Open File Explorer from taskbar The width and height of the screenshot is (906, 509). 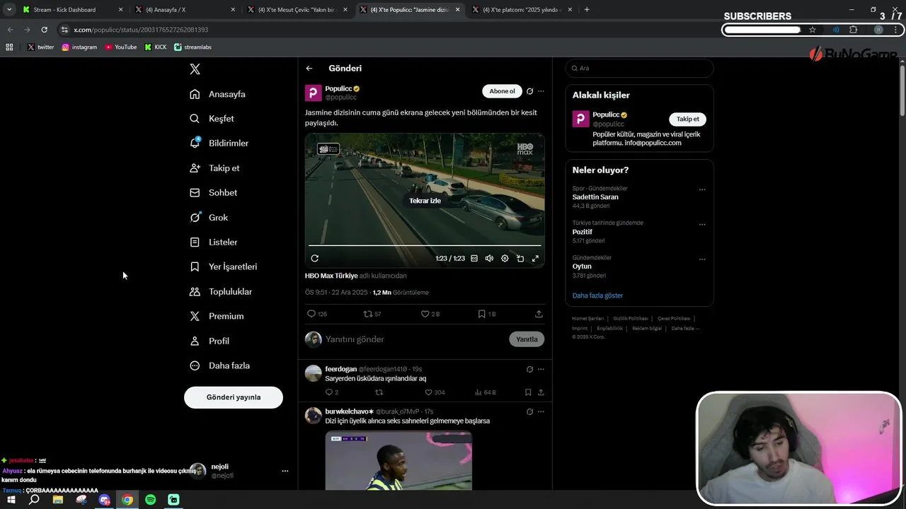[x=58, y=500]
